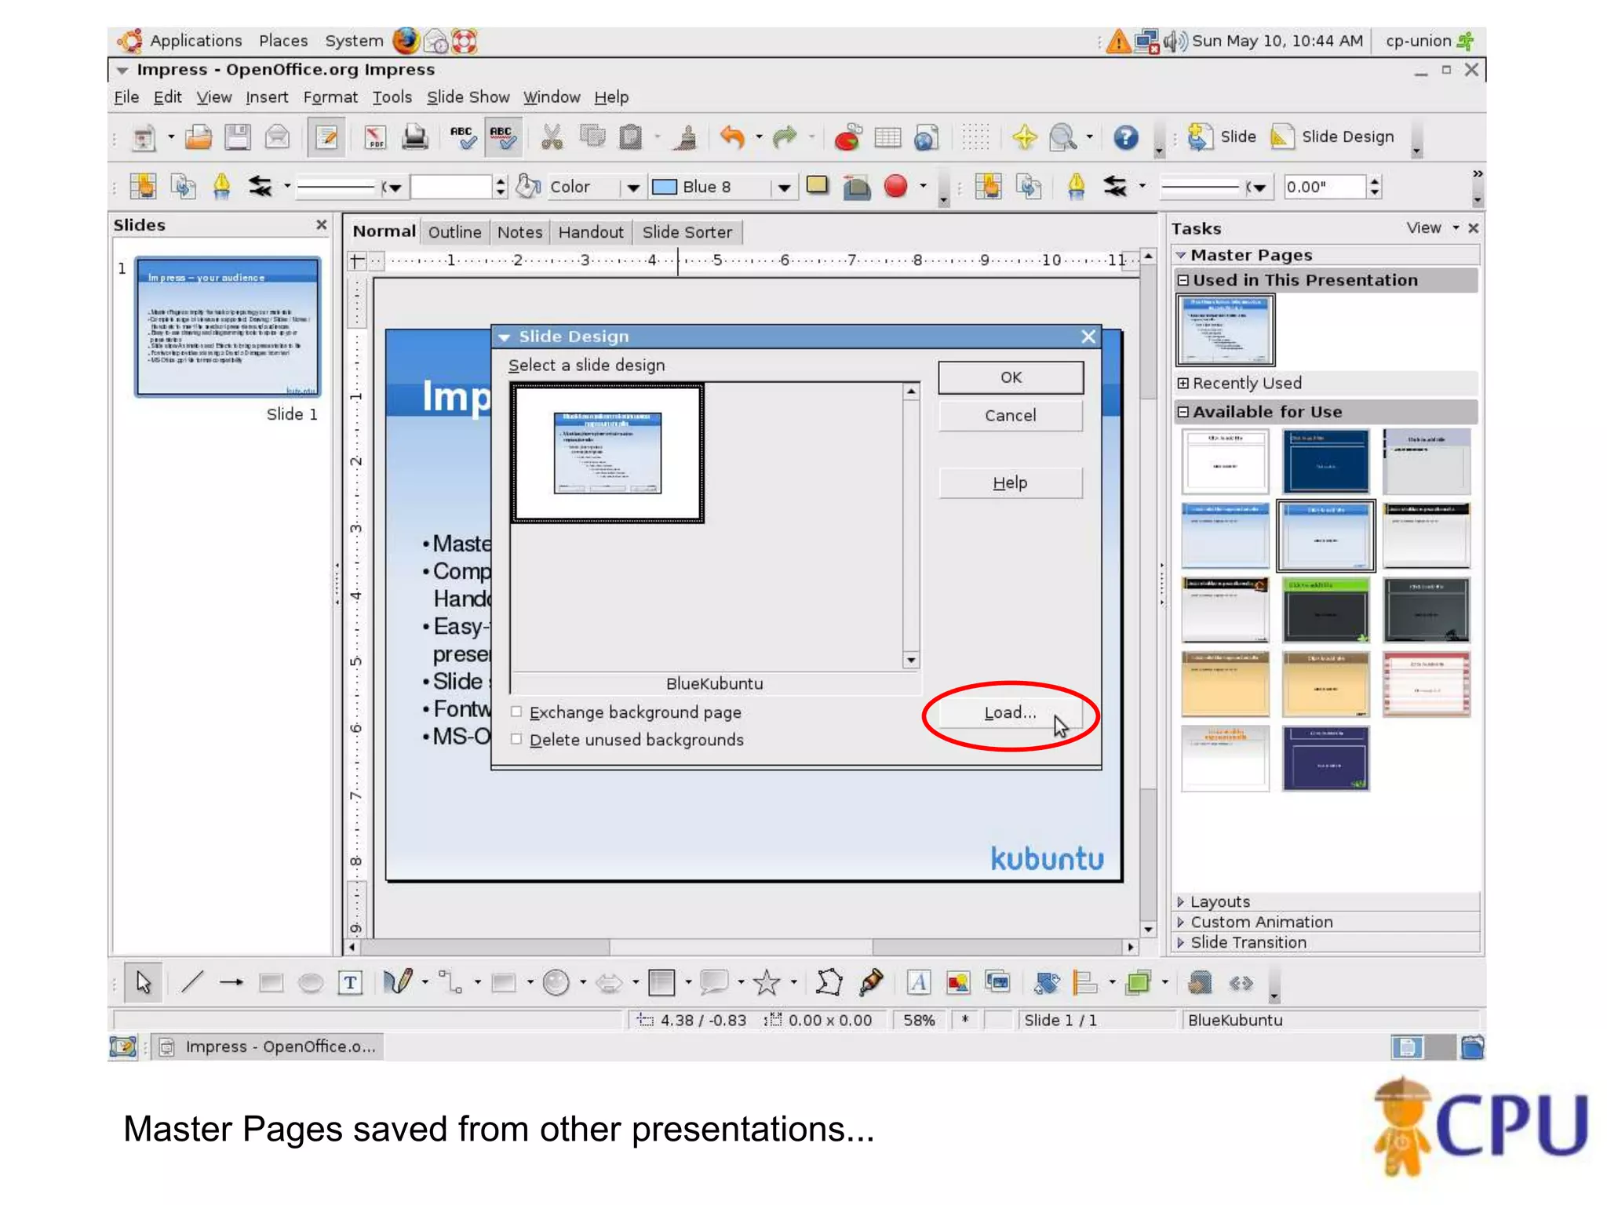Click OK in Slide Design dialog
1607x1205 pixels.
pyautogui.click(x=1011, y=377)
